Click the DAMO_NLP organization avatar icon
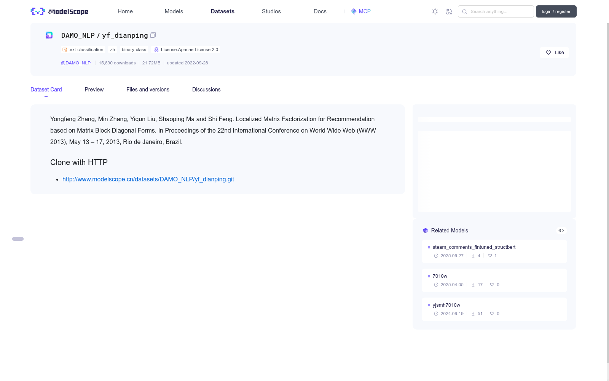This screenshot has width=609, height=381. (x=49, y=35)
